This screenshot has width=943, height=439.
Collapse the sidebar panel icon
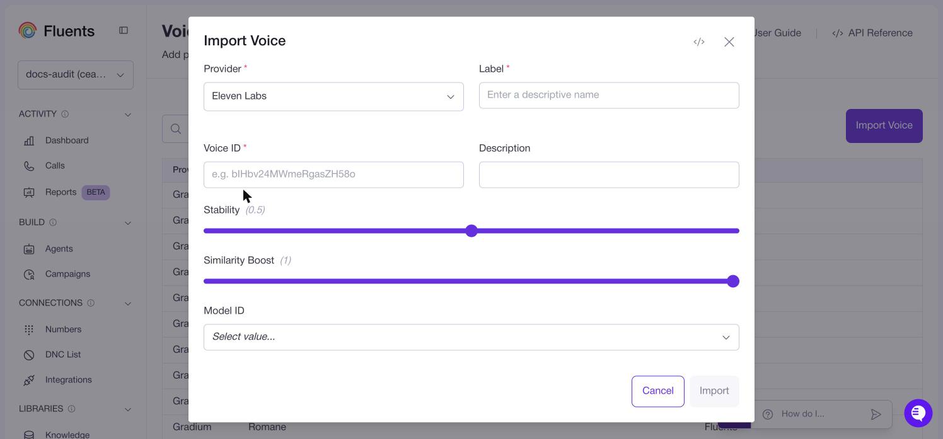pyautogui.click(x=124, y=30)
